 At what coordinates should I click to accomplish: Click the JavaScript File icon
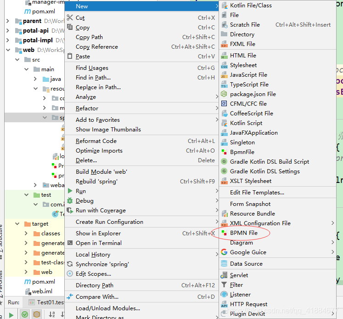(224, 75)
